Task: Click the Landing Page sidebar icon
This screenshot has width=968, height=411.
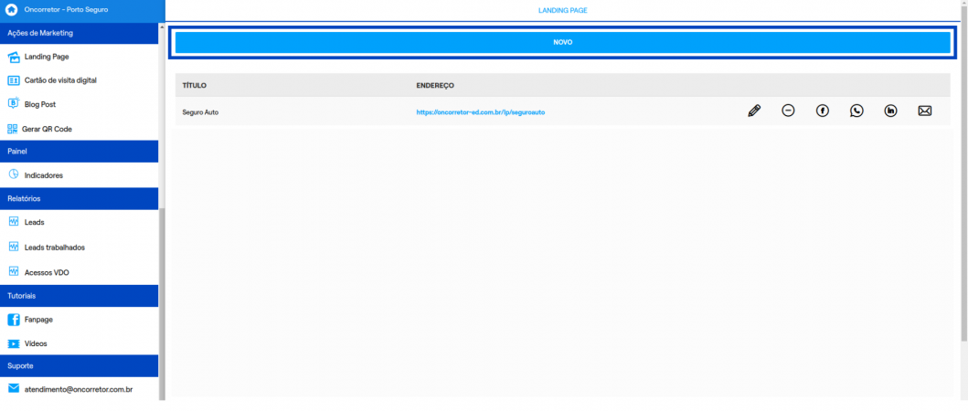Action: 14,57
